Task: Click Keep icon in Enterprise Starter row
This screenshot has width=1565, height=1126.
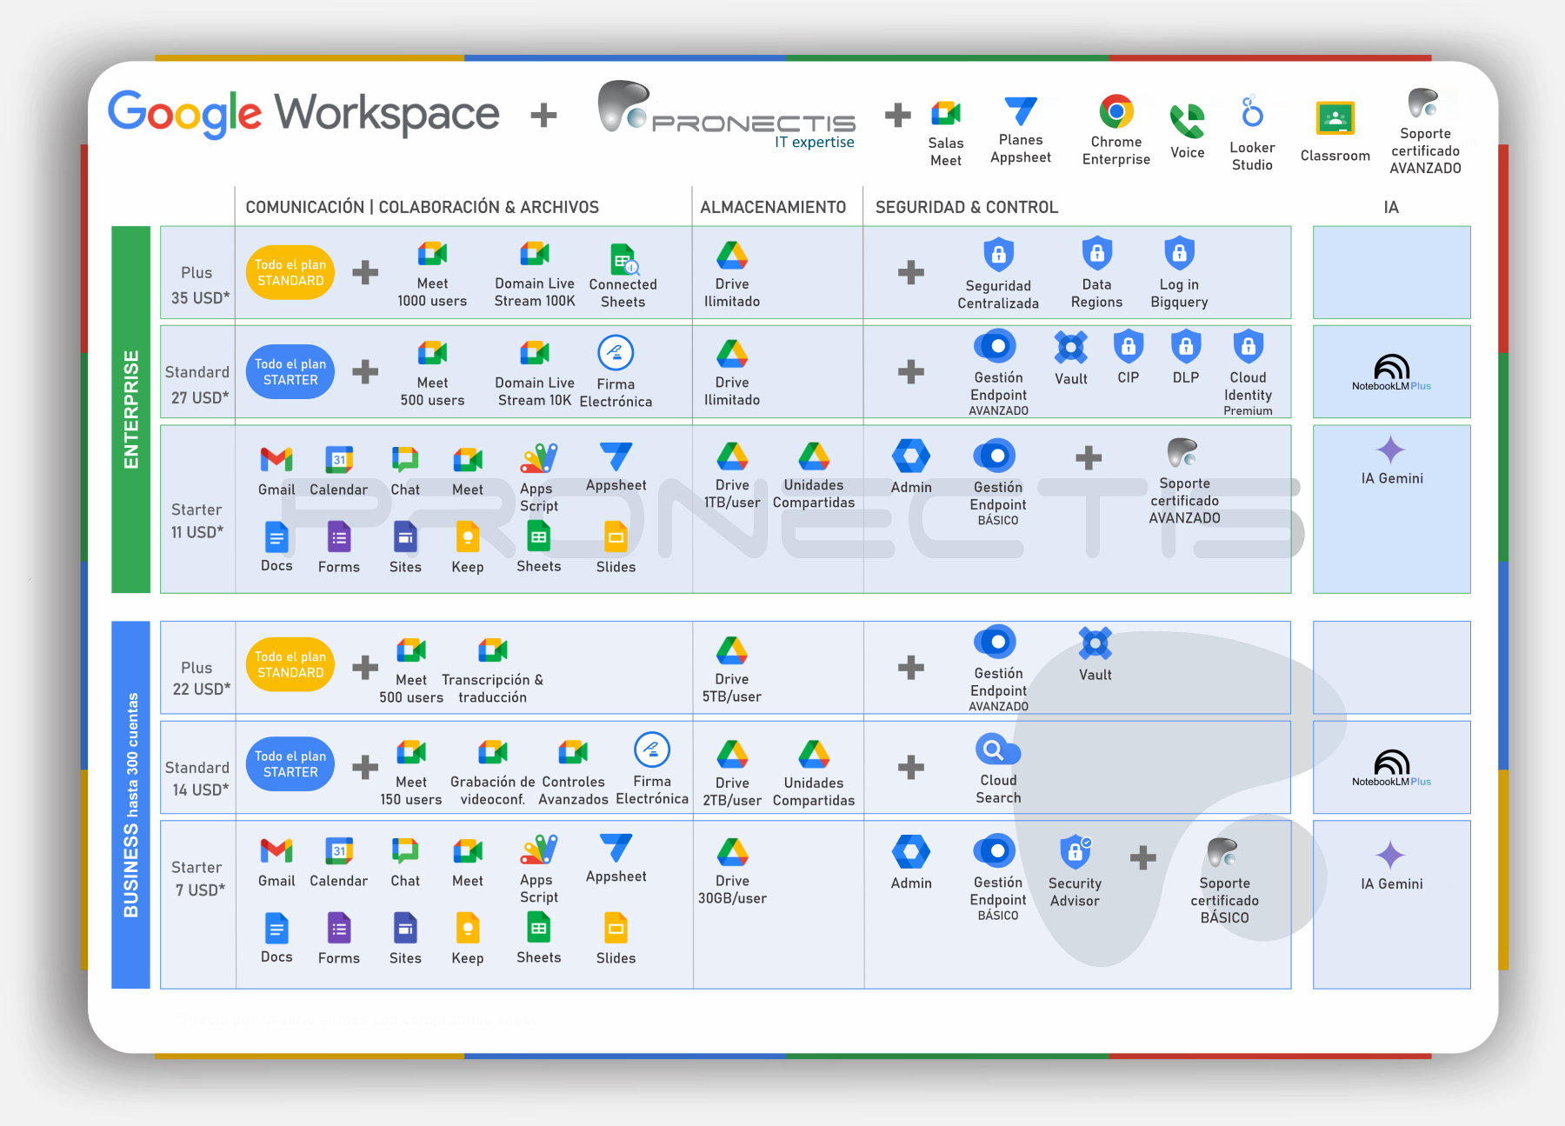Action: pos(468,536)
